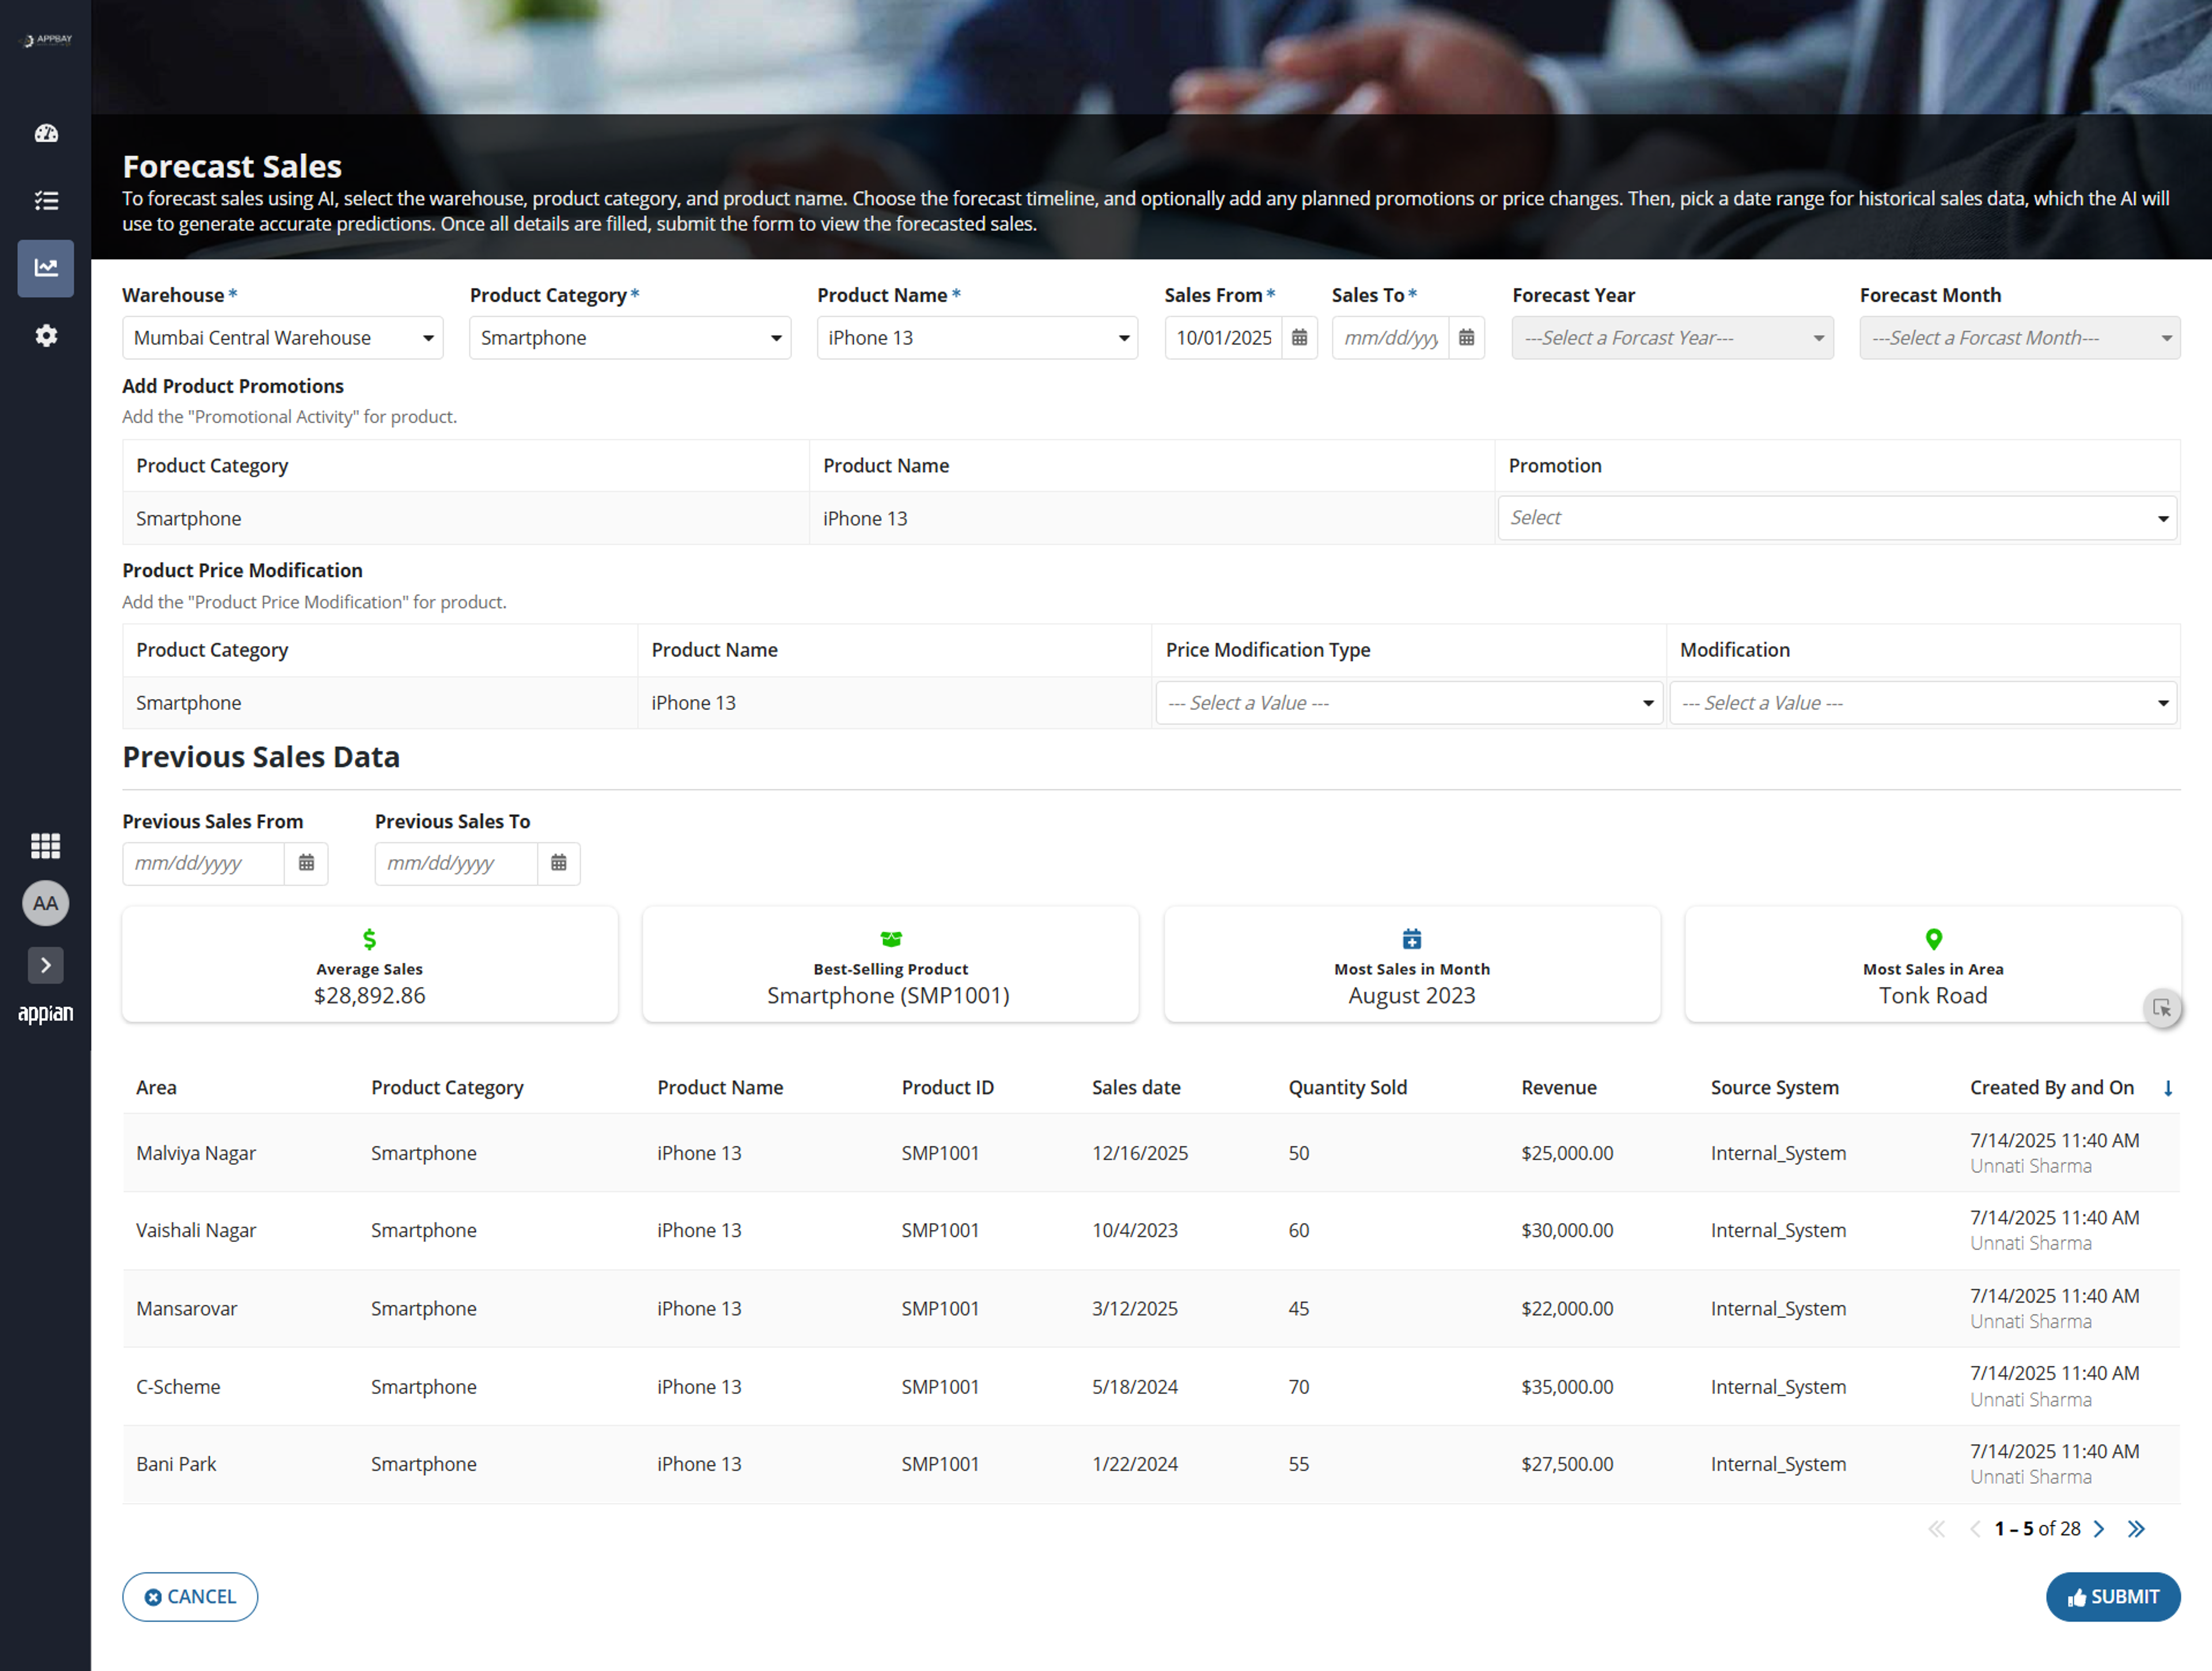Click the dollar icon on Average Sales card
The image size is (2212, 1671).
pos(370,939)
